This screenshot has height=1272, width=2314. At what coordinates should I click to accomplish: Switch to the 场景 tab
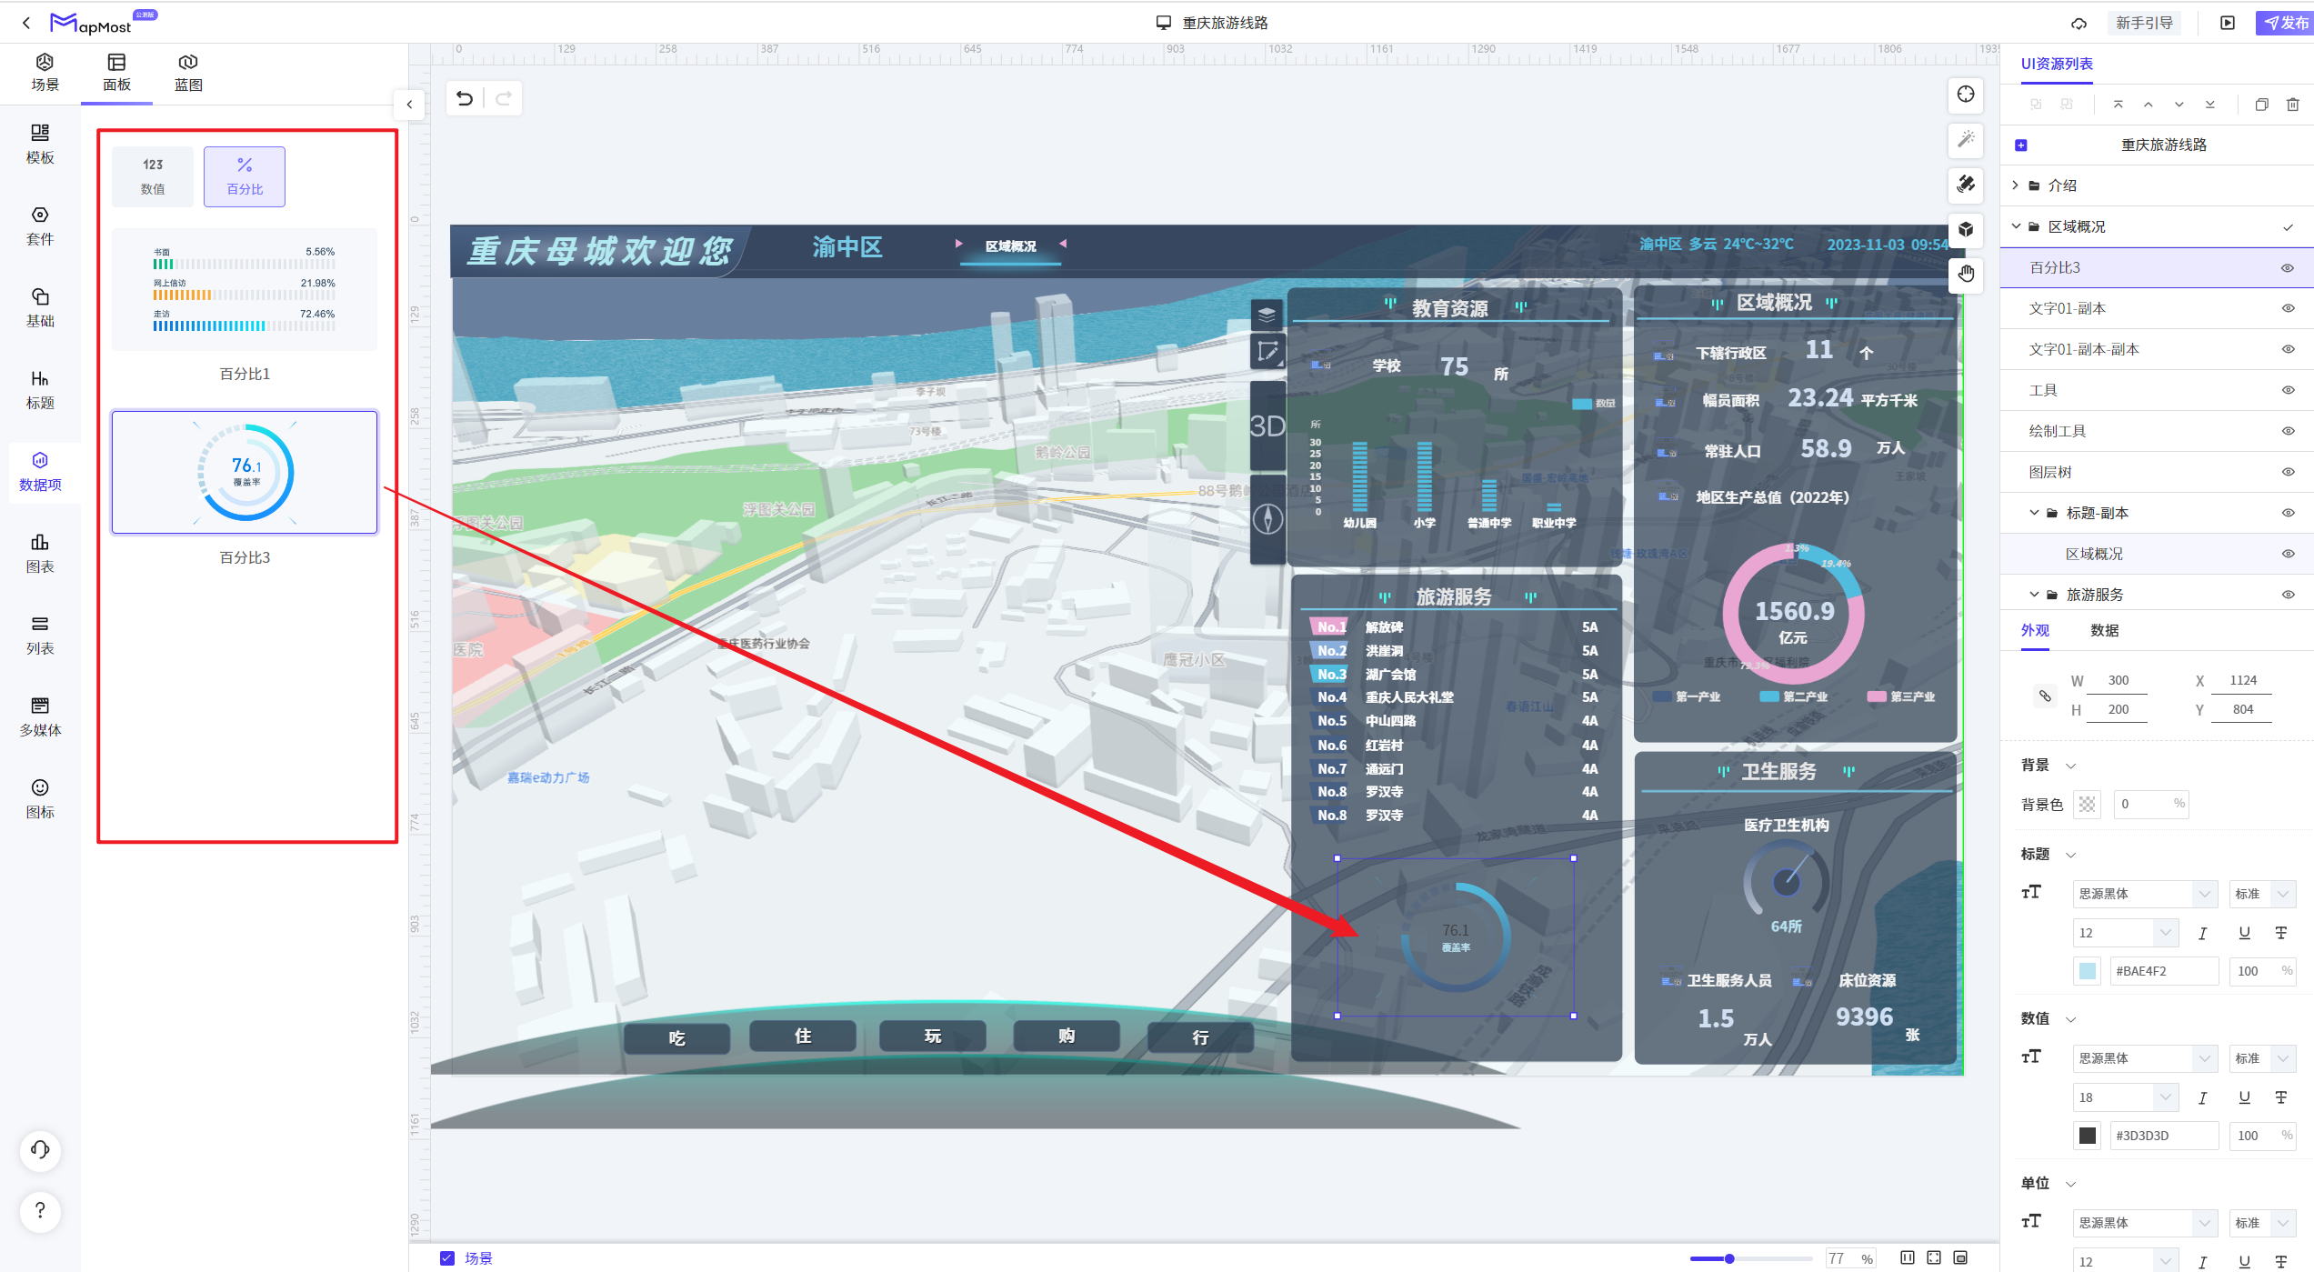coord(45,73)
